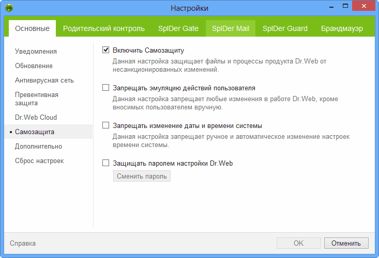Maximize the Настройки window

[345, 6]
